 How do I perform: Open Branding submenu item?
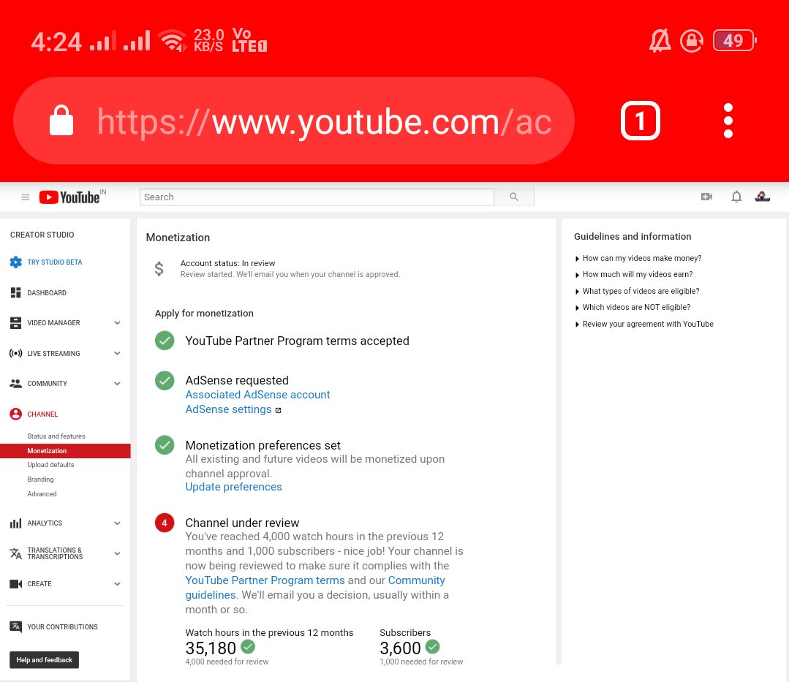40,480
